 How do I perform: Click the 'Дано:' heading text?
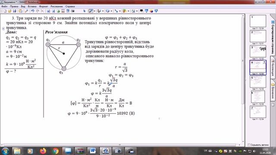point(12,32)
